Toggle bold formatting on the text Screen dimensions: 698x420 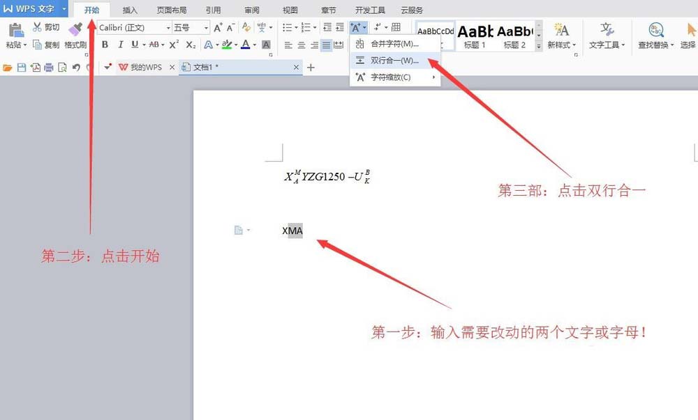point(105,44)
